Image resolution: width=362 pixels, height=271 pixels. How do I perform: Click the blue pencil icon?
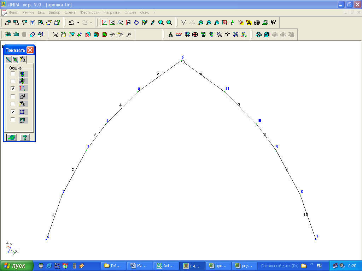point(153,22)
